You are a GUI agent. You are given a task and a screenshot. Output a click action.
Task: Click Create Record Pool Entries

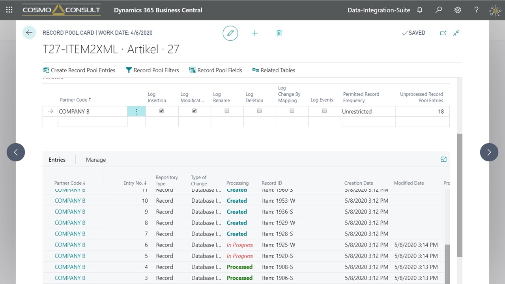point(79,70)
